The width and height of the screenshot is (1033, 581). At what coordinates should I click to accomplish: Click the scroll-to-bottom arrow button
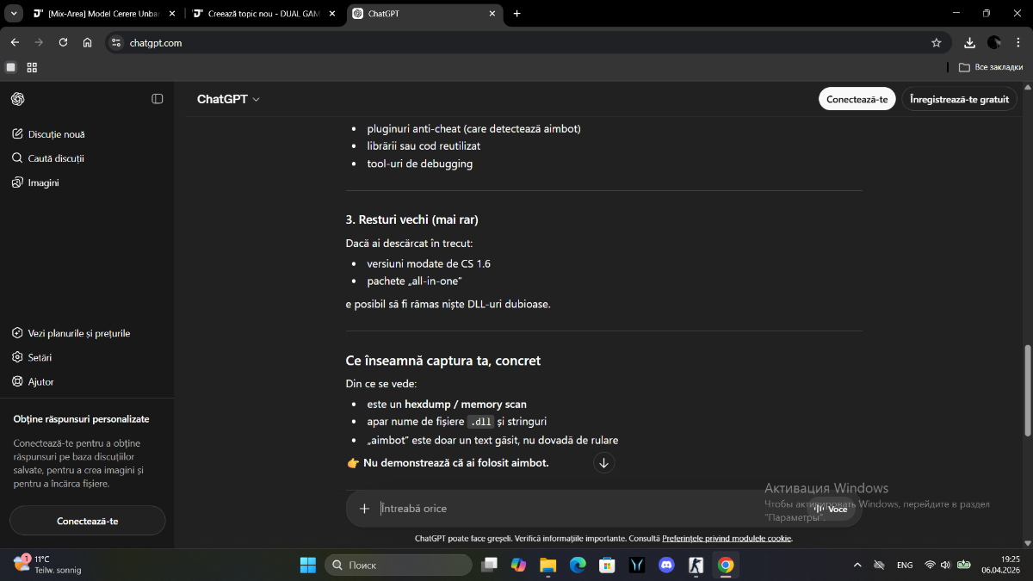(603, 463)
